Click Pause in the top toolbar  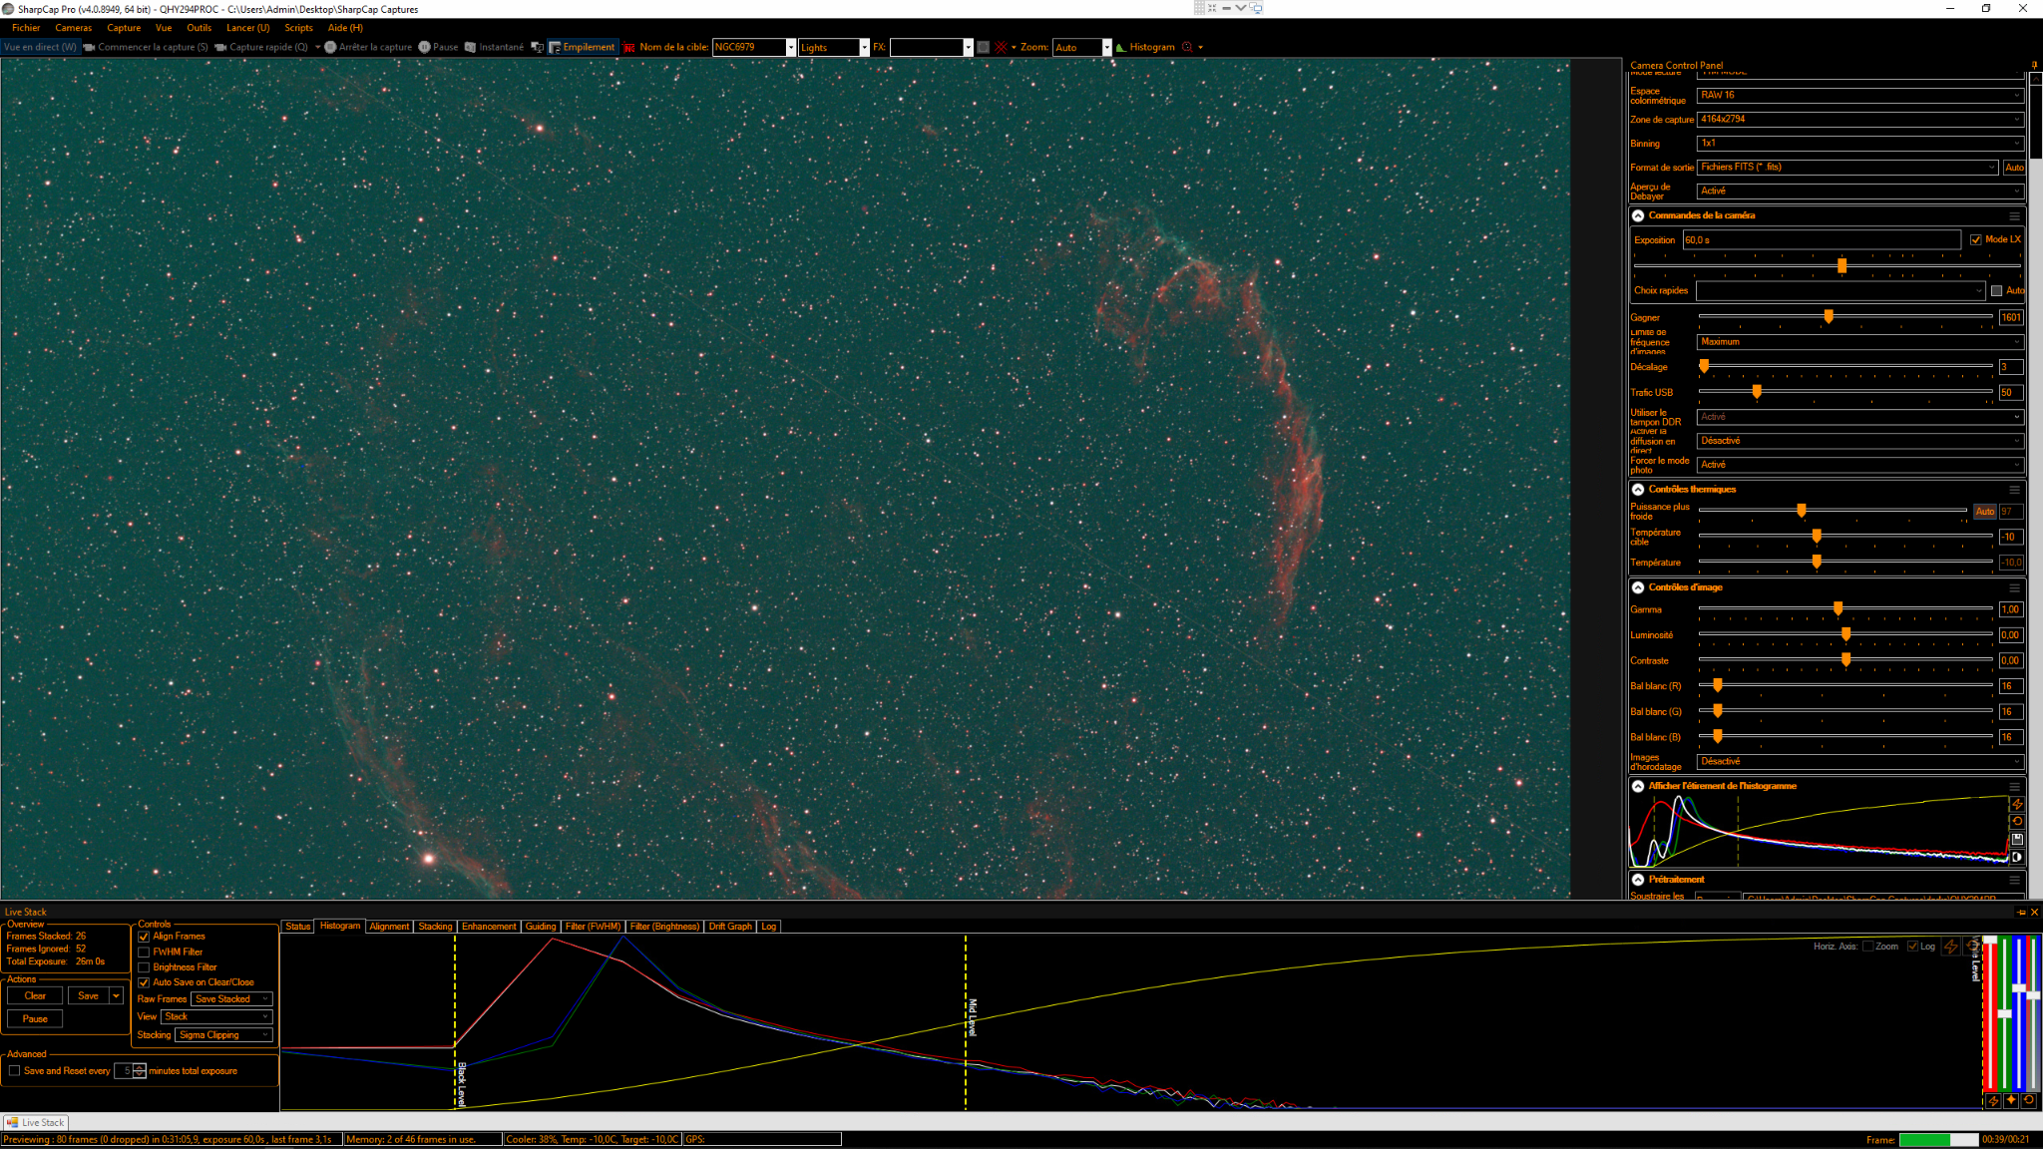(x=439, y=47)
